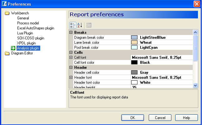Close the Preferences dialog
The width and height of the screenshot is (202, 125).
point(197,4)
